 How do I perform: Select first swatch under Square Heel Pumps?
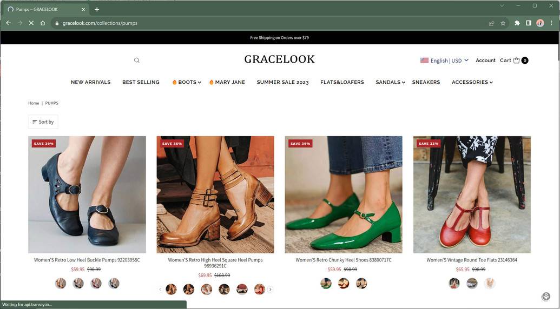click(171, 289)
